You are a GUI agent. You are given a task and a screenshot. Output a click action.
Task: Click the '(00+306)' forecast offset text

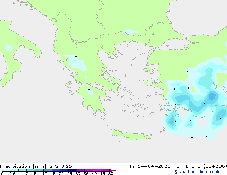pyautogui.click(x=215, y=166)
